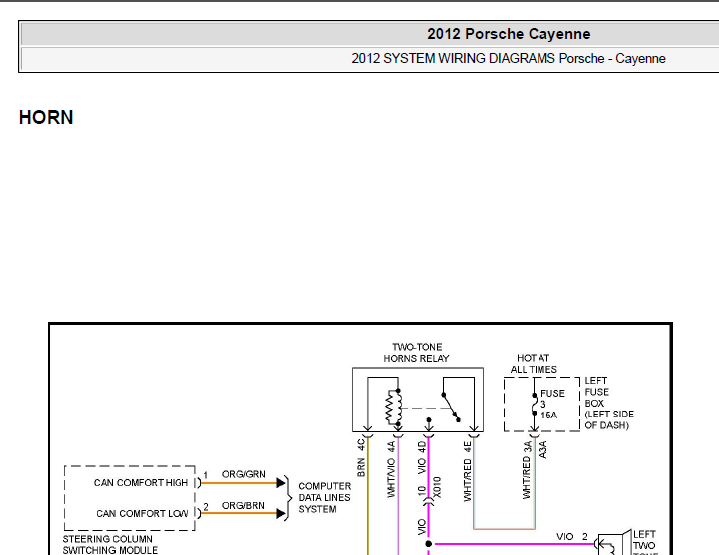
Task: Click the 'VIO 2' wire label near the horn
Action: pyautogui.click(x=572, y=537)
